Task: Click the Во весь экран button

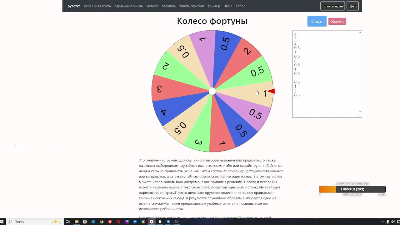Action: click(x=332, y=6)
